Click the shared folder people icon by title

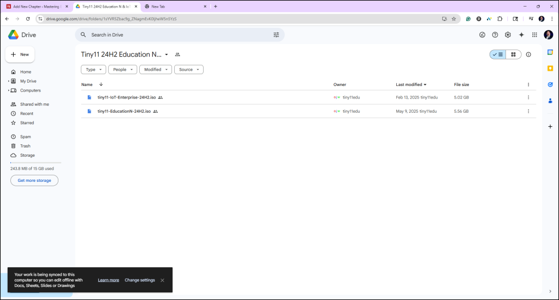(177, 55)
